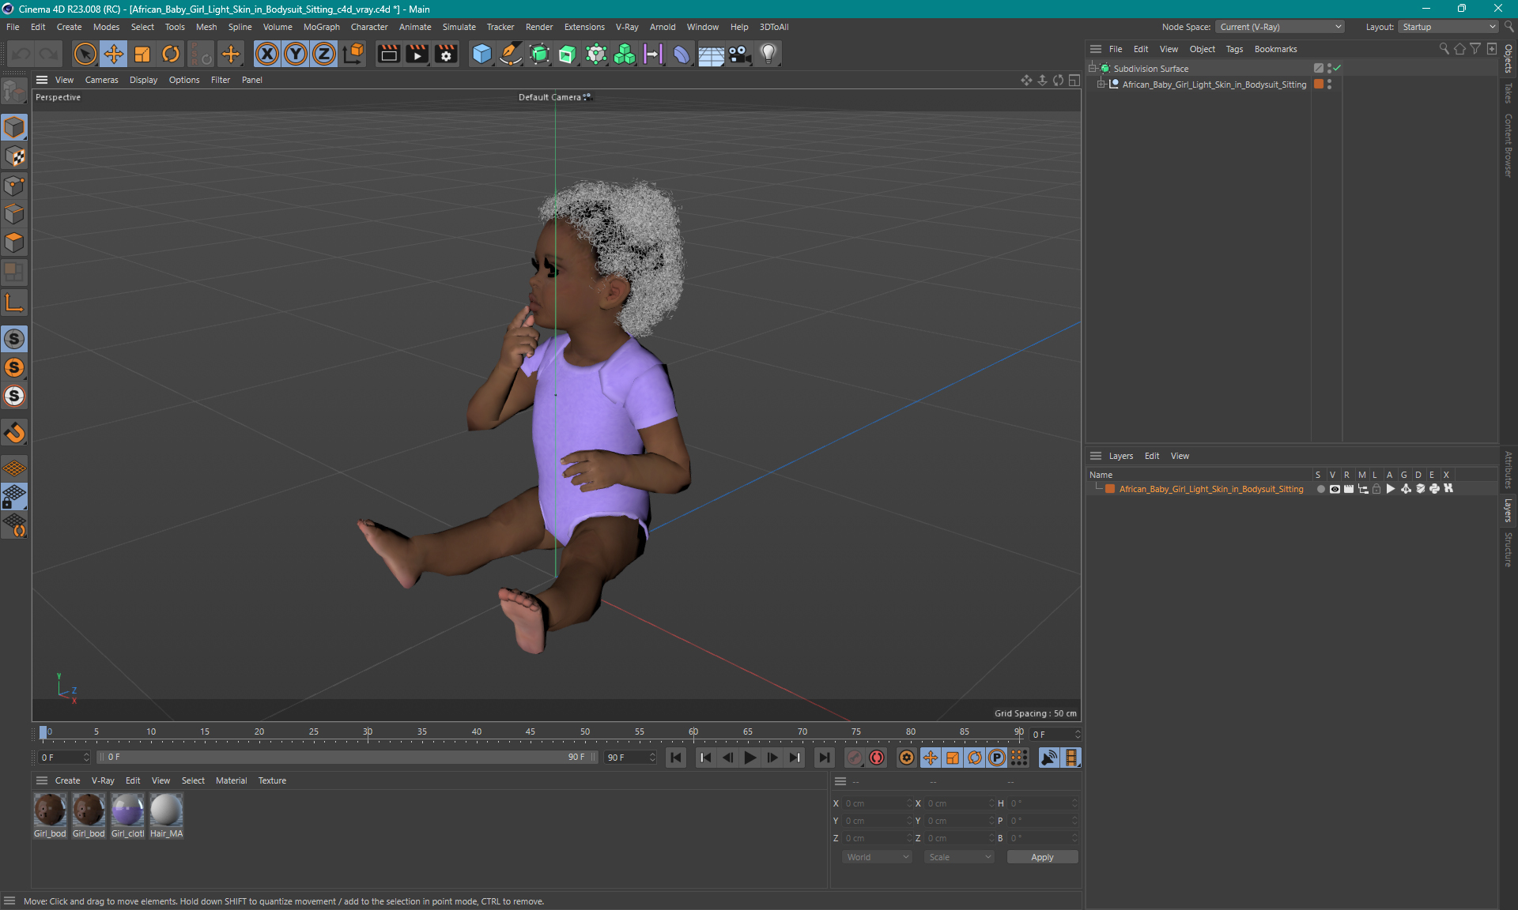This screenshot has height=910, width=1518.
Task: Open the World coordinate dropdown
Action: point(877,857)
